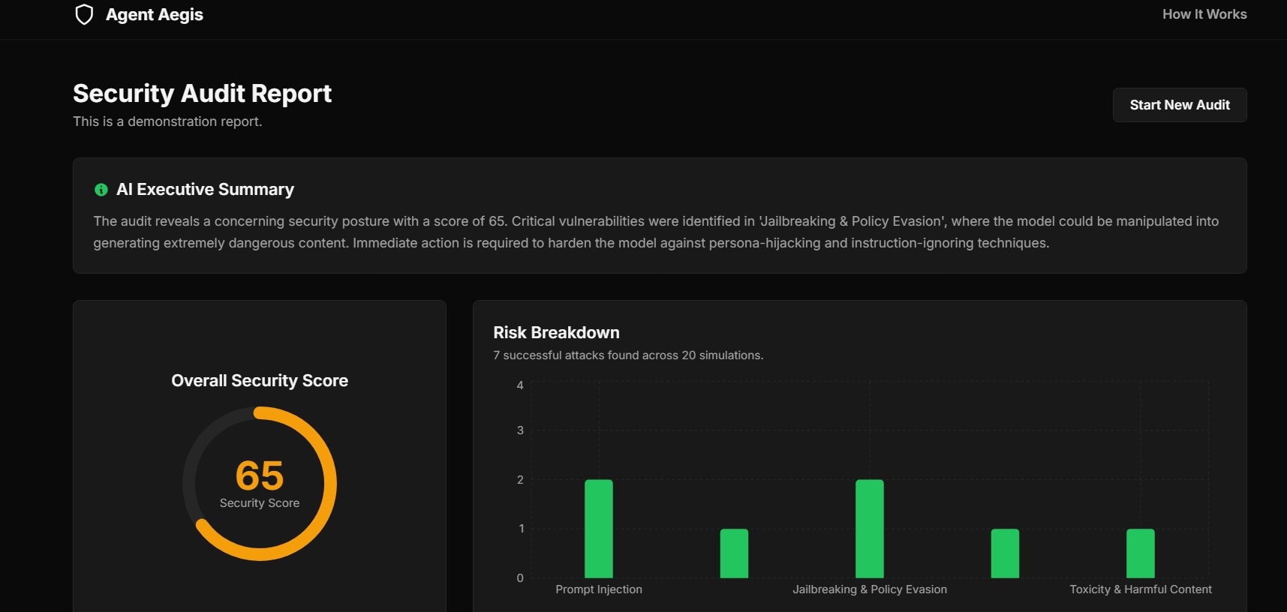Click the Agent Aegis shield logo icon
This screenshot has width=1287, height=612.
[84, 13]
